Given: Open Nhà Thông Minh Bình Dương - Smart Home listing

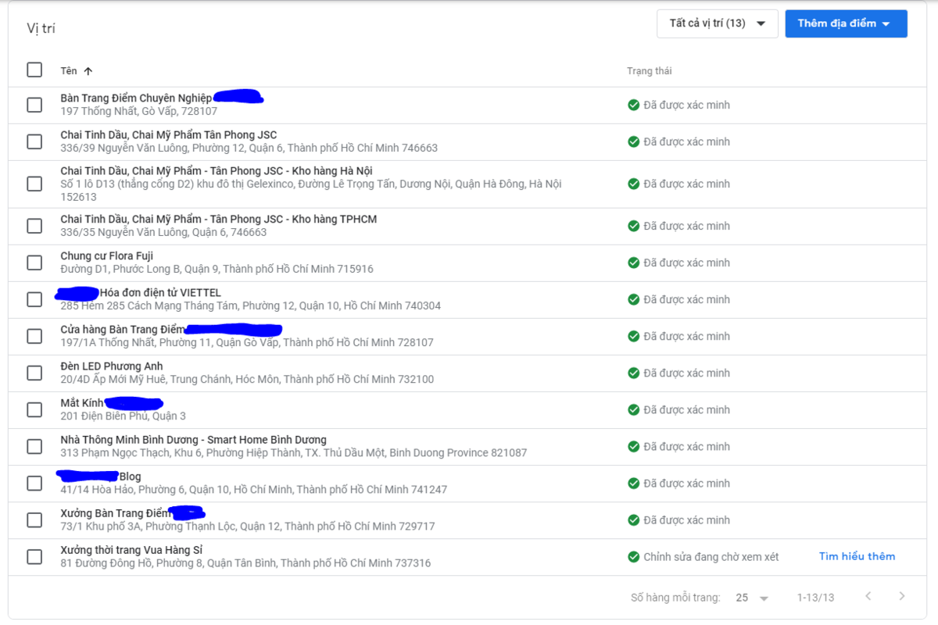Looking at the screenshot, I should pos(194,439).
